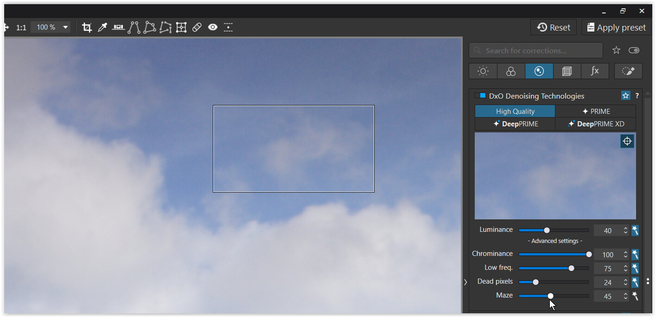
Task: Open the Detail corrections tab
Action: tap(539, 71)
